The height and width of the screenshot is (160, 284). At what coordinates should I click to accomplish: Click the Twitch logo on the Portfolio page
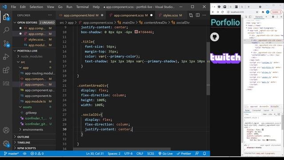pyautogui.click(x=225, y=58)
